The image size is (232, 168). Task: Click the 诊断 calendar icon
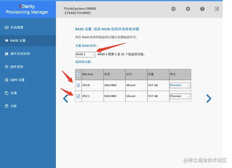coord(7,106)
